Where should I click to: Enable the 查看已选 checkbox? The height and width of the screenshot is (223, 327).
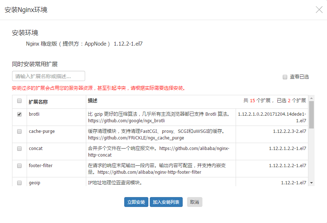(285, 77)
